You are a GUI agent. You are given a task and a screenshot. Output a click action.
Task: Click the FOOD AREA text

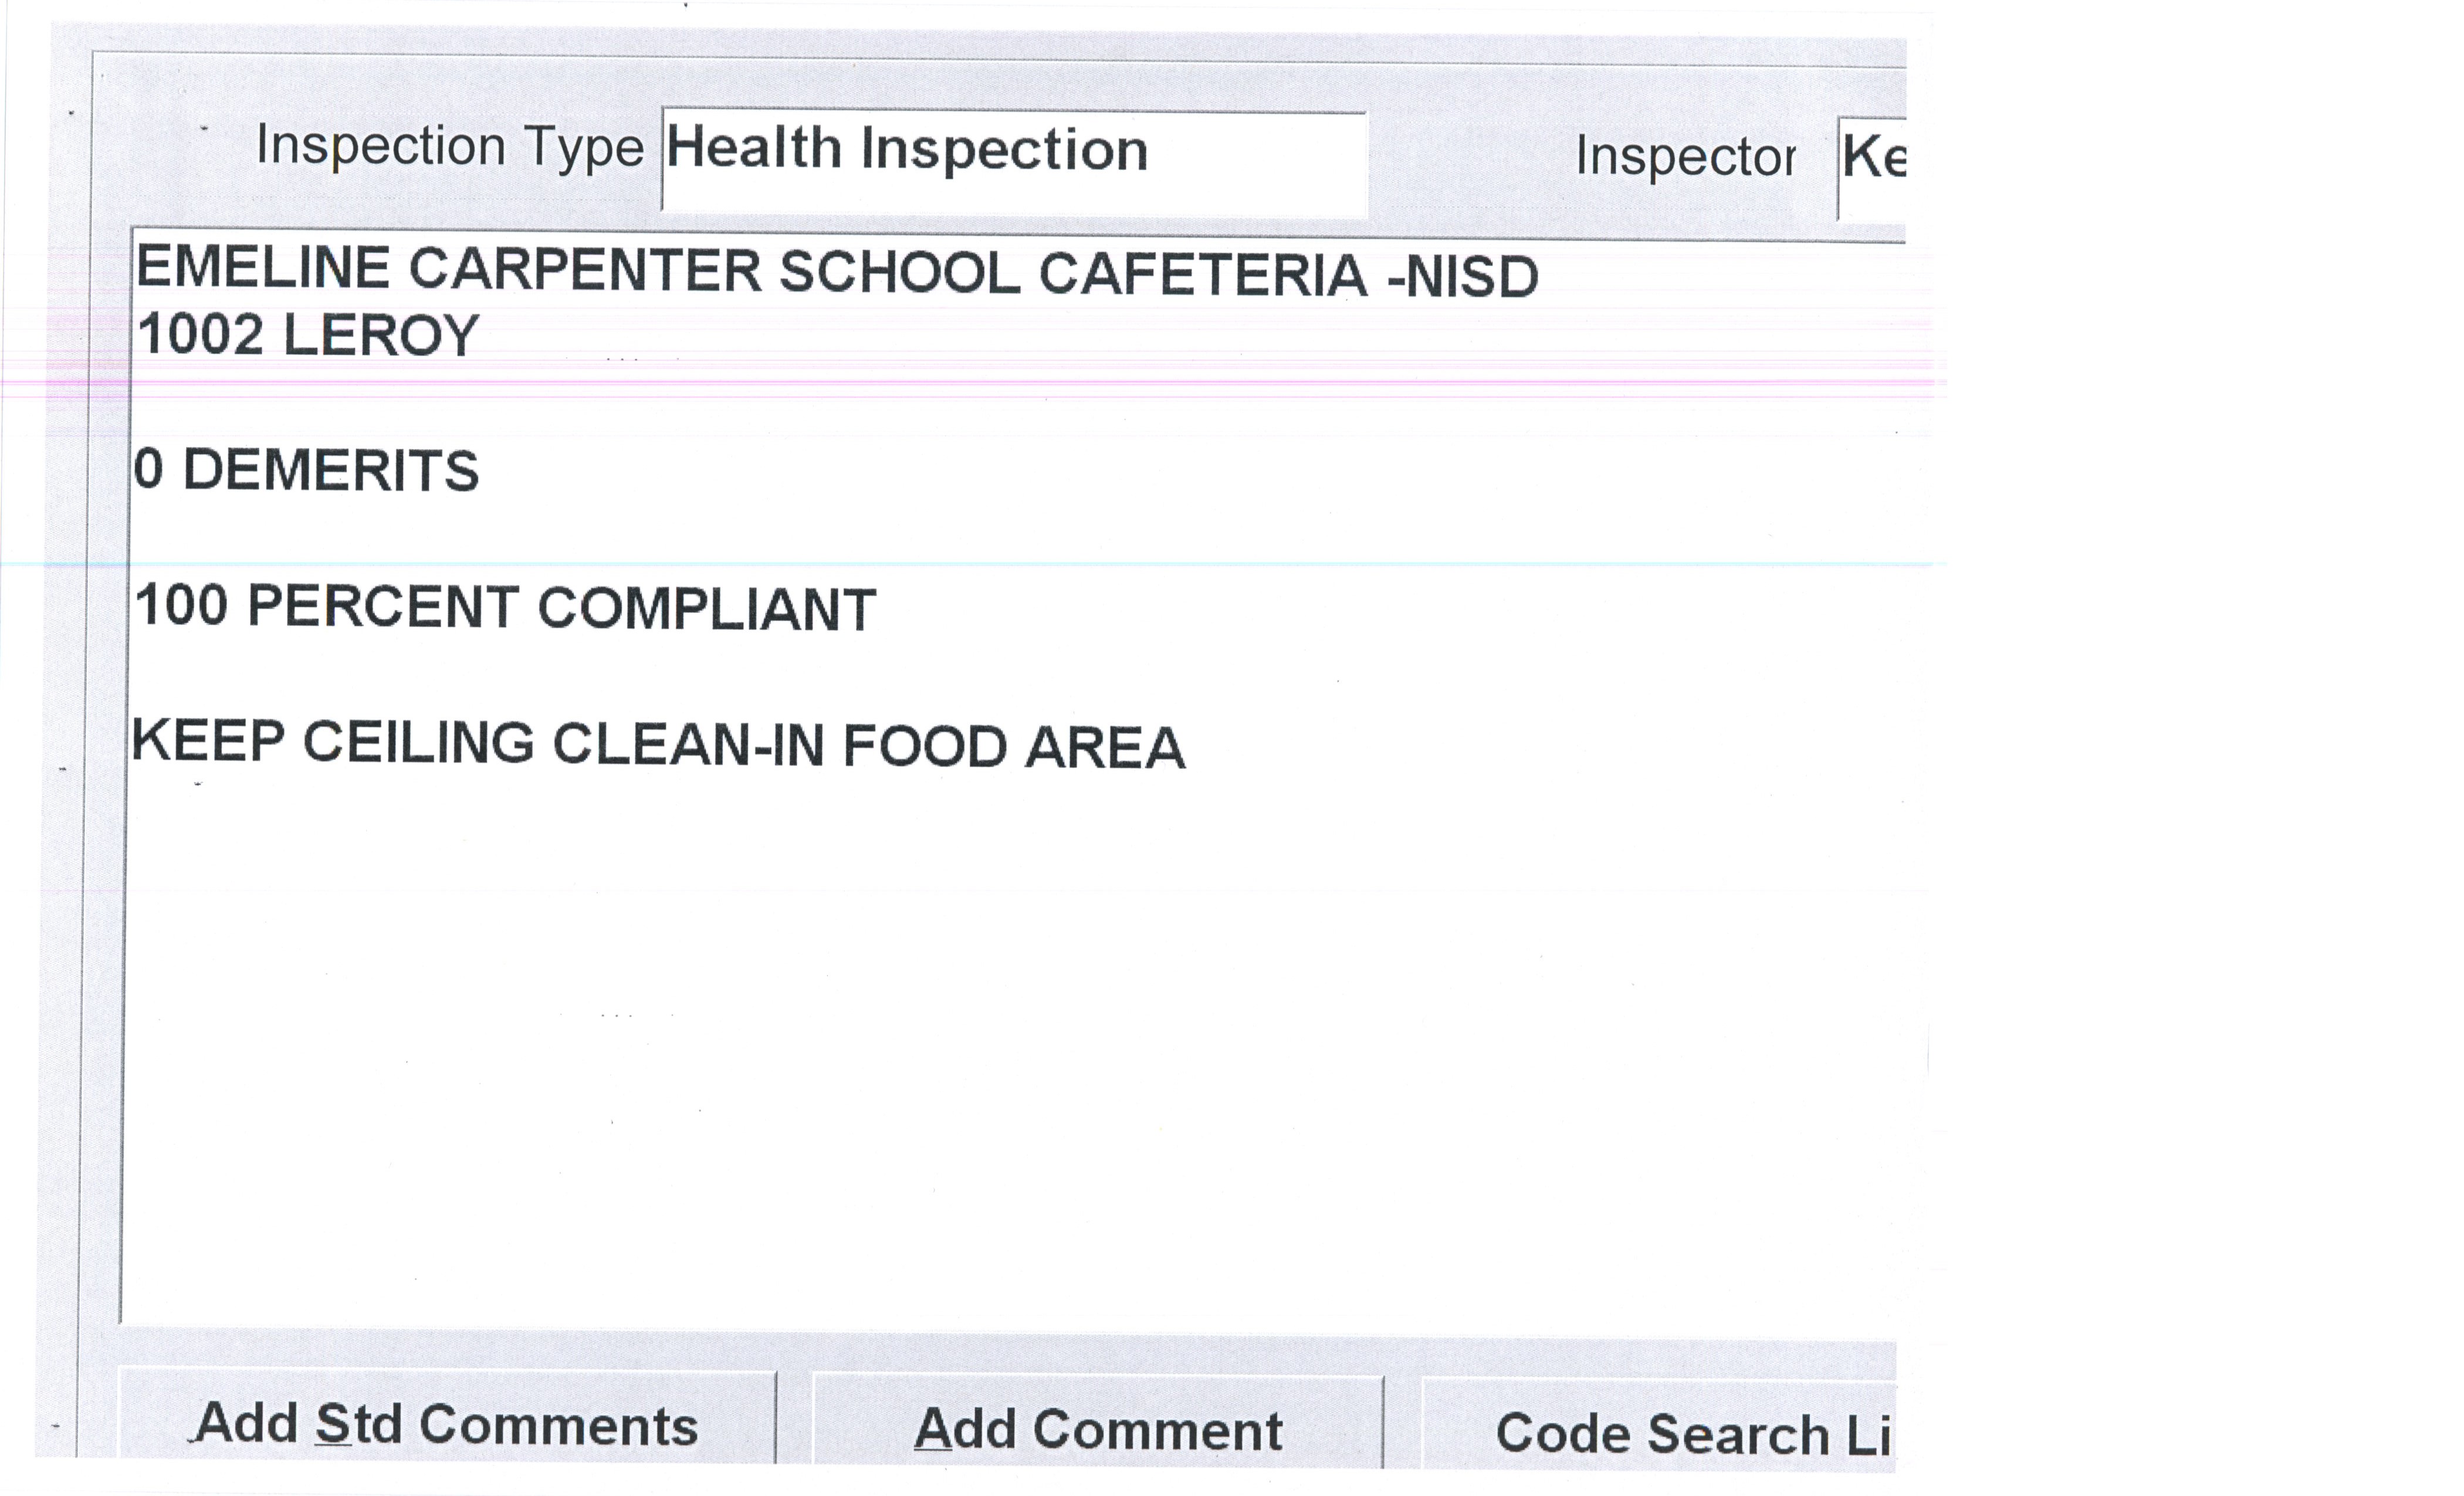tap(1013, 747)
